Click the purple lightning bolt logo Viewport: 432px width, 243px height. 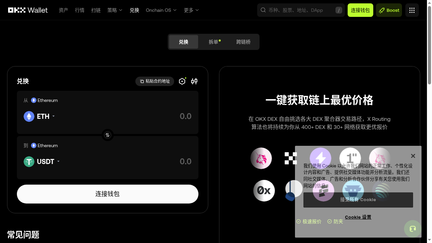pos(320,158)
